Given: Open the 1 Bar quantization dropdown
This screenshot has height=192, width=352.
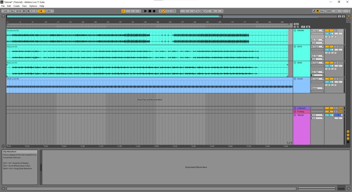Looking at the screenshot, I should pyautogui.click(x=49, y=11).
